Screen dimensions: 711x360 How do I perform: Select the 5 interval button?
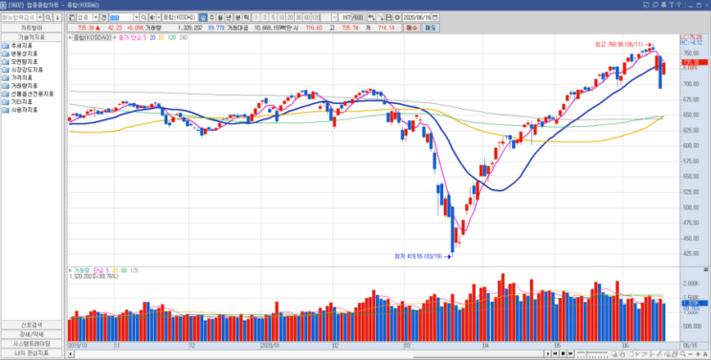pos(273,17)
